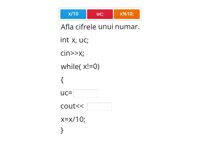Viewport: 200px width, 150px height.
Task: Click the uc= label before the blank
Action: coord(66,93)
